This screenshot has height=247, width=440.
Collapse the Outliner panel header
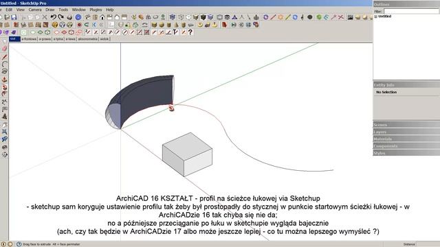click(x=406, y=4)
